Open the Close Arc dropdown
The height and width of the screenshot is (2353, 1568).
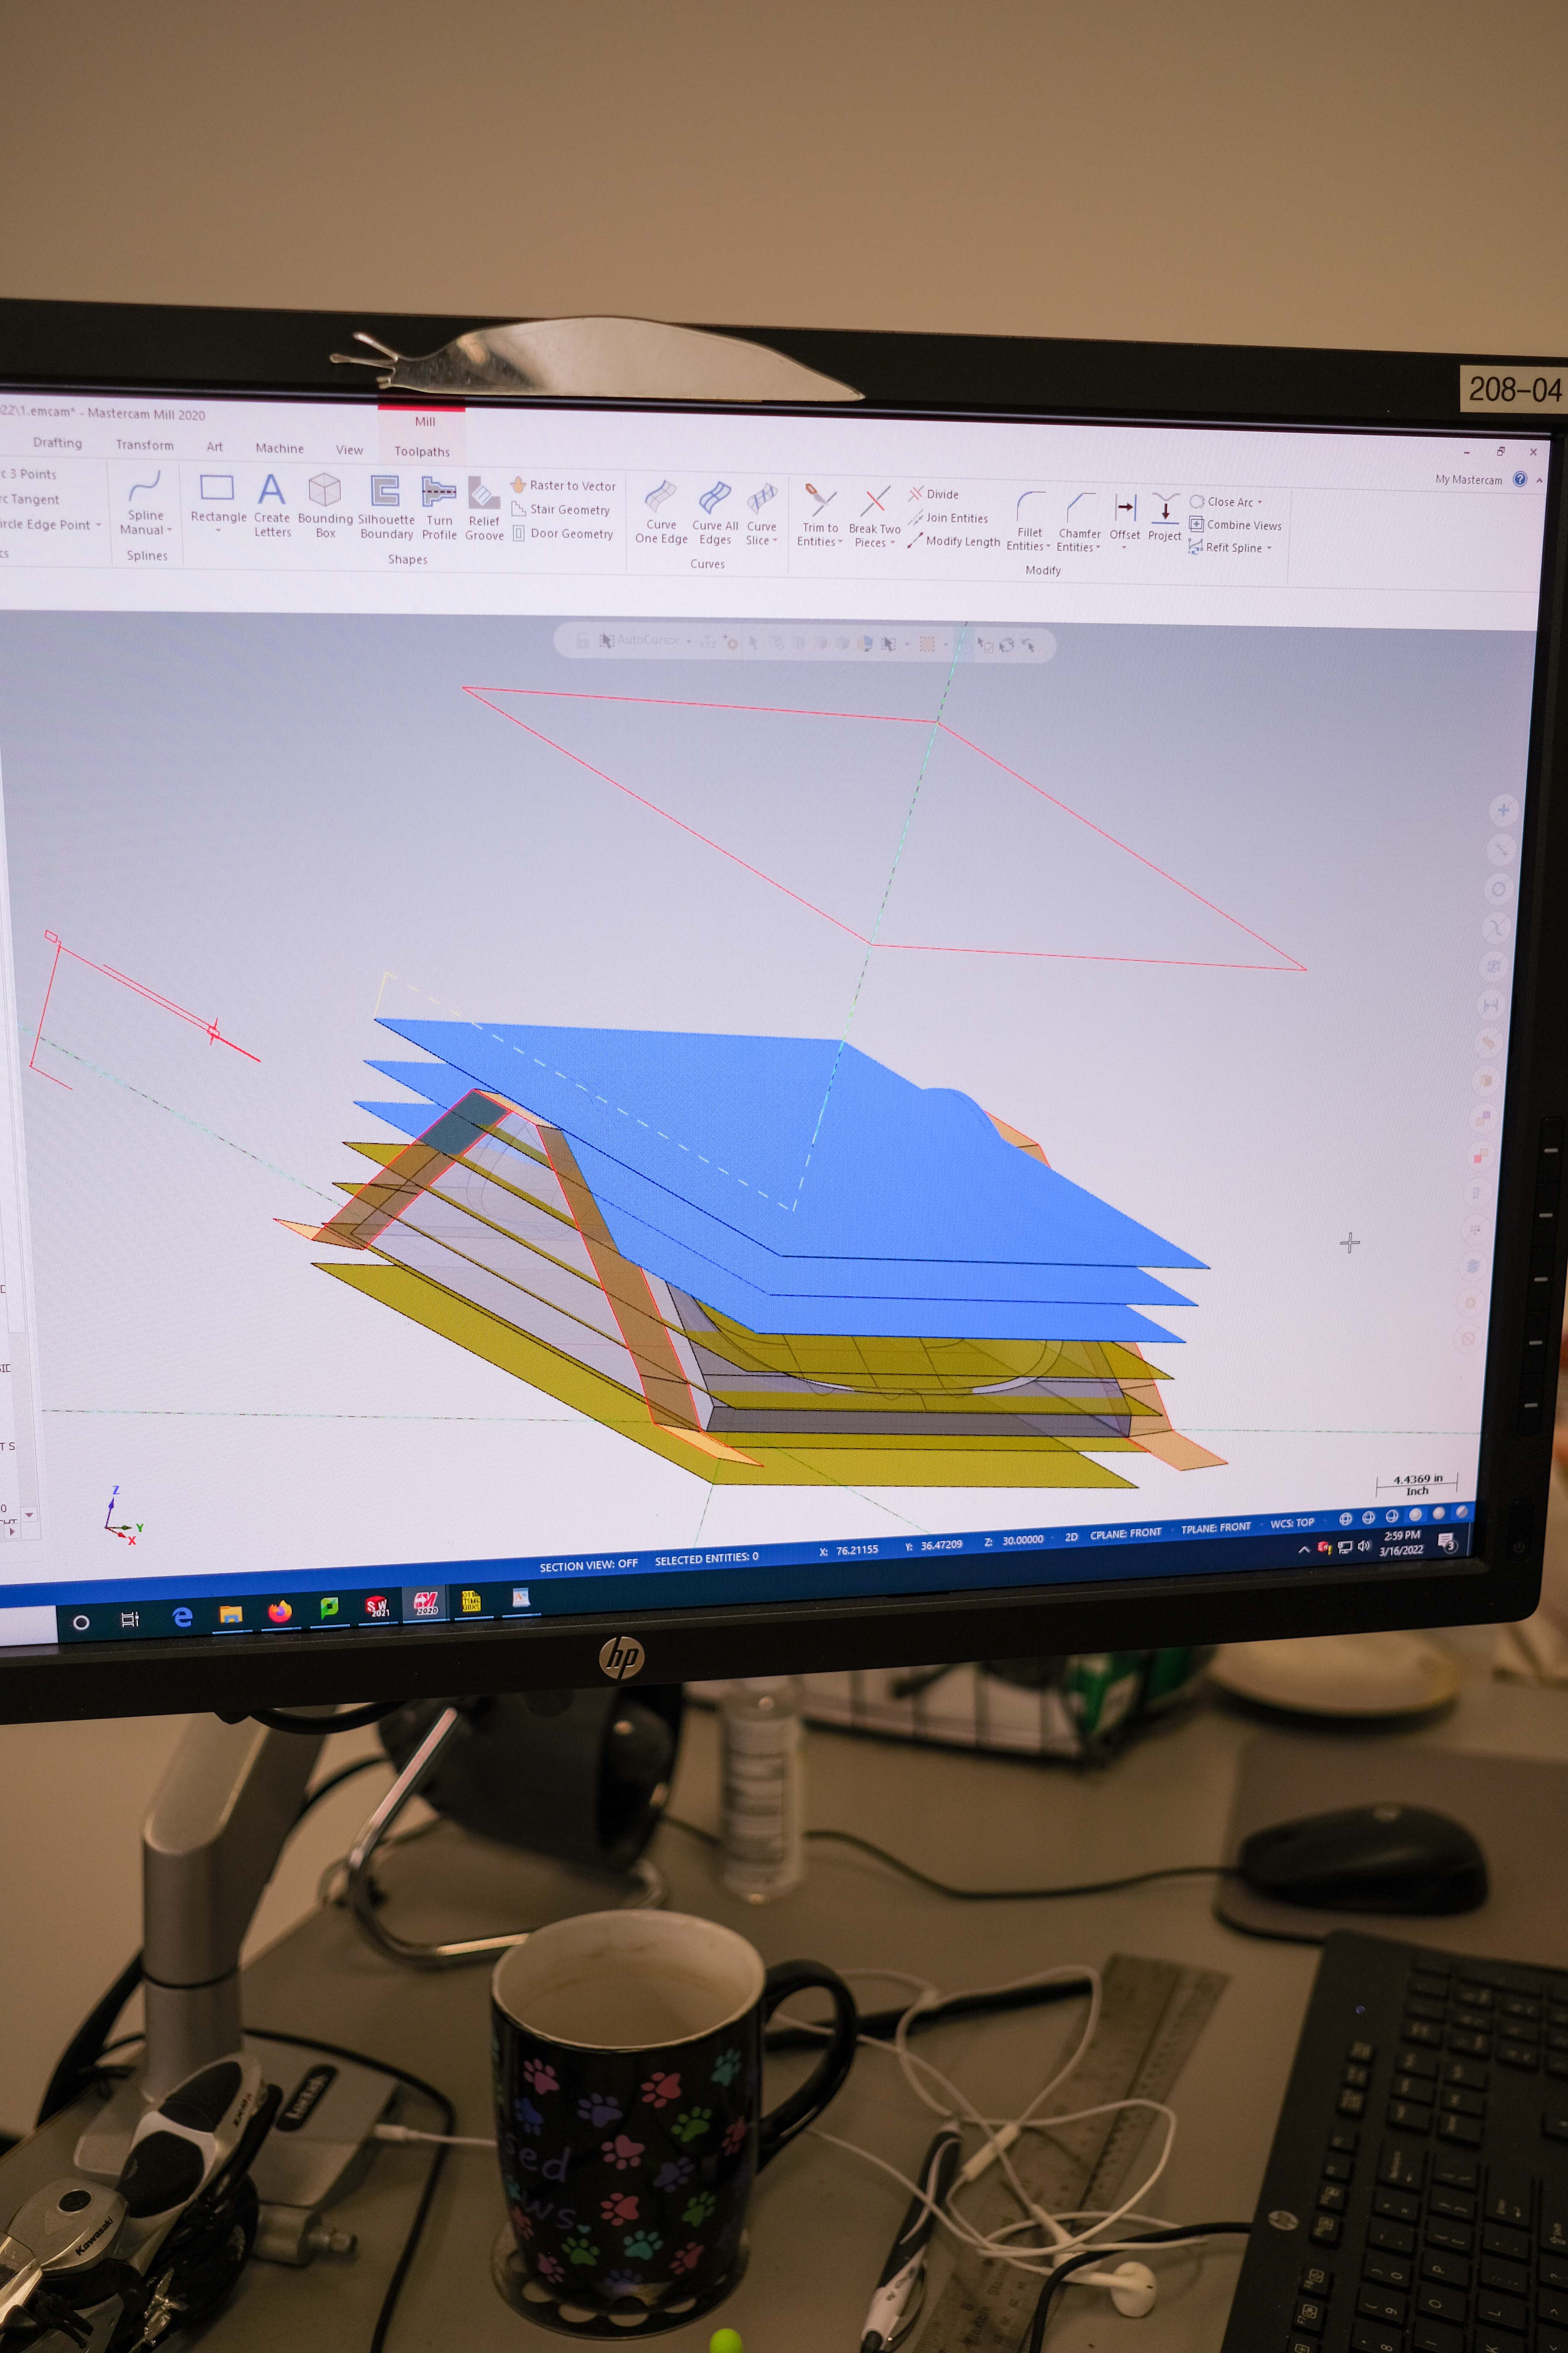[1226, 502]
